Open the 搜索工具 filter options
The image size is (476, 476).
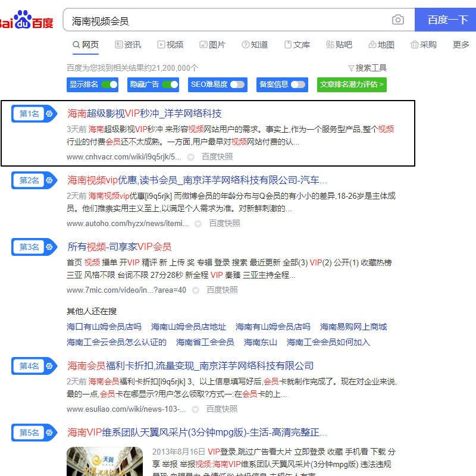click(x=367, y=68)
